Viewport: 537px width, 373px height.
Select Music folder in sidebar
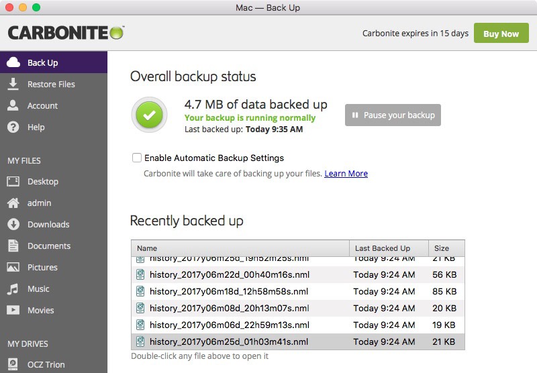54,289
